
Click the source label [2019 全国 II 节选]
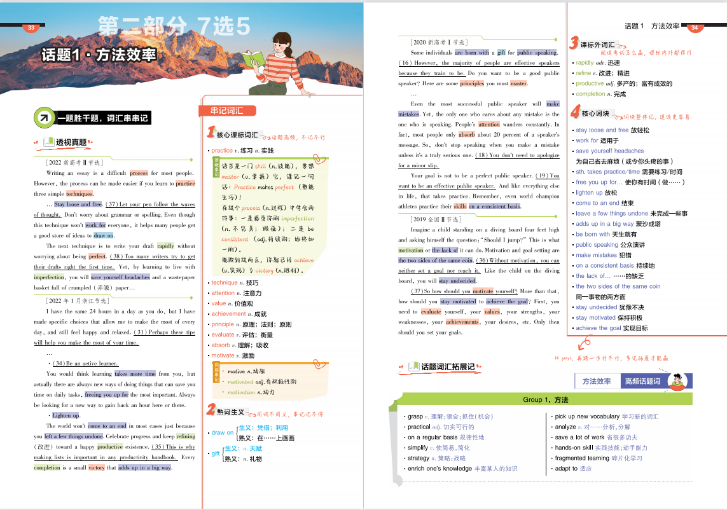[x=436, y=219]
